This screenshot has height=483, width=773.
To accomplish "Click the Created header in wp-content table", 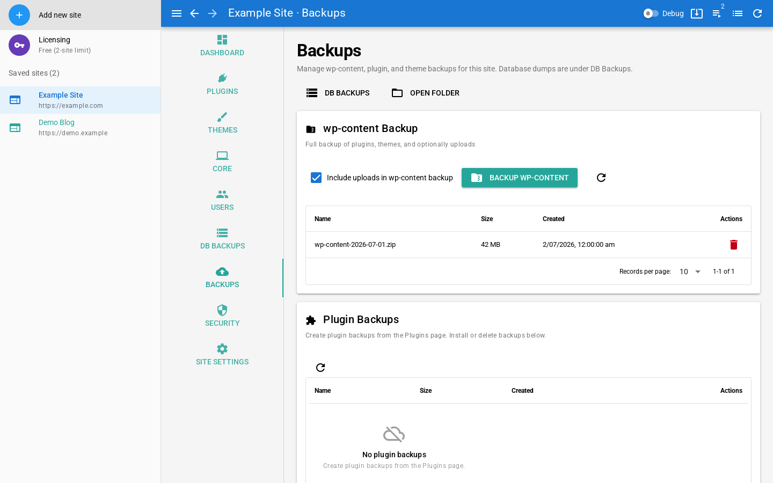I will coord(553,219).
